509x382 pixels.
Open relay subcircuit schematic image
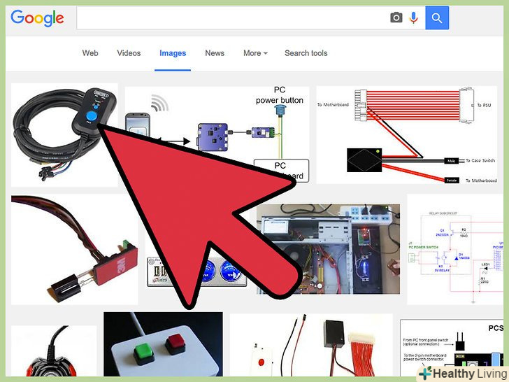[x=455, y=250]
